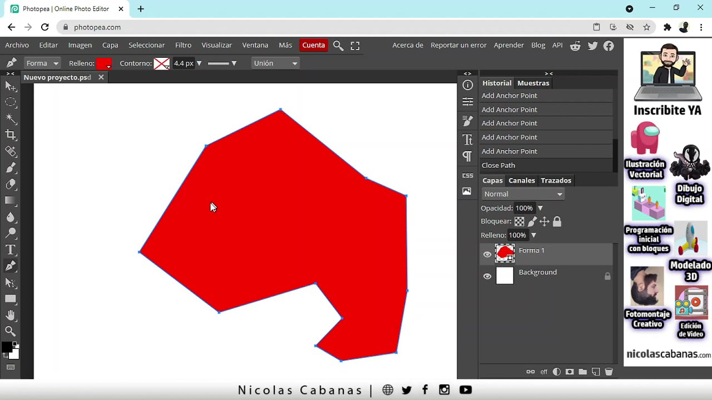Collapse the left toolbar double arrows
The image size is (712, 400).
(x=11, y=73)
